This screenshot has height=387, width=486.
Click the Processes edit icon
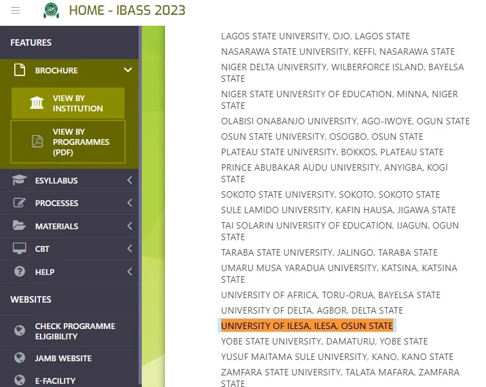click(19, 203)
